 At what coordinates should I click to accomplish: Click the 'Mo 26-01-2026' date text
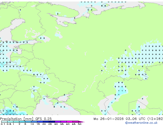108,119
